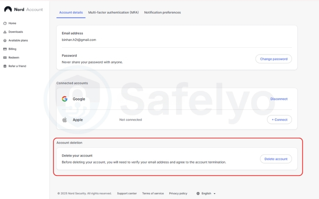Click the Available plans bag icon
The image size is (319, 199).
tap(5, 41)
